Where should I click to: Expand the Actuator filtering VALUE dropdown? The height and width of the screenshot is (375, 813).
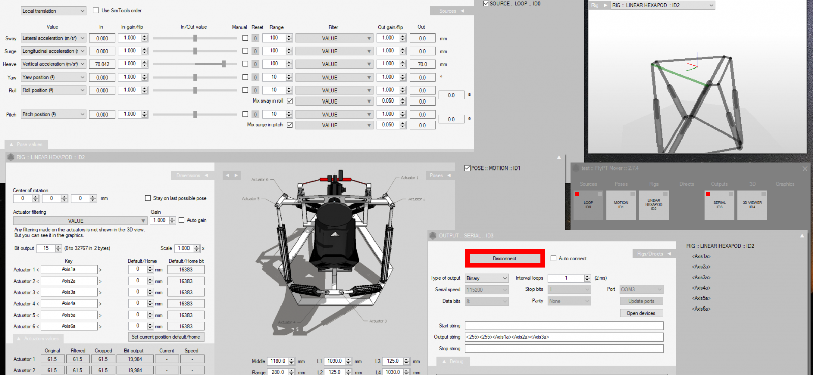pos(80,221)
